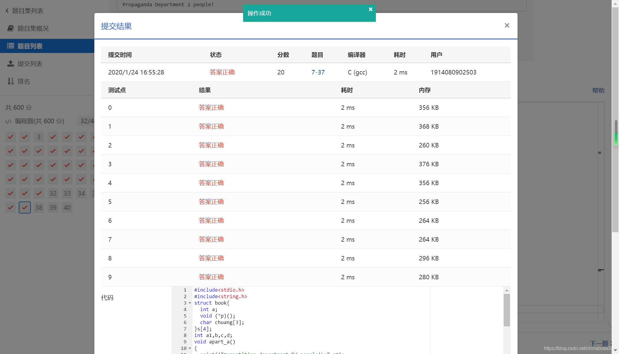Close the 操作成功 notification banner
This screenshot has width=619, height=354.
click(x=371, y=9)
